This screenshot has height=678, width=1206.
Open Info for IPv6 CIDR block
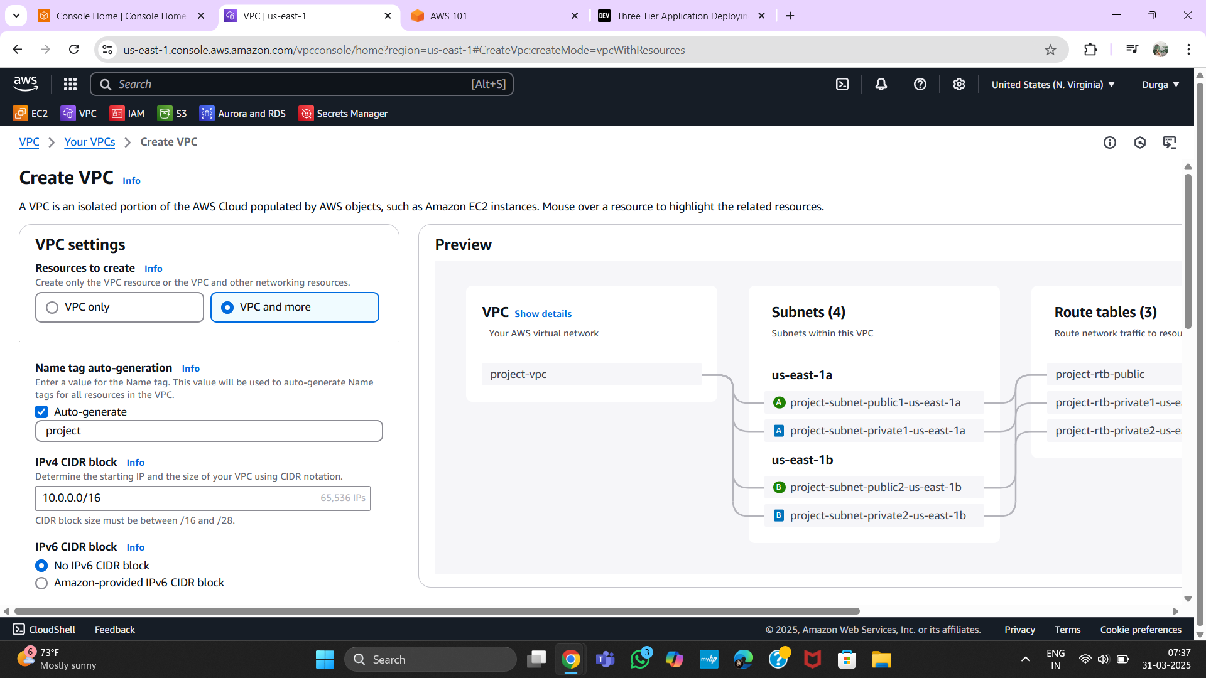136,547
